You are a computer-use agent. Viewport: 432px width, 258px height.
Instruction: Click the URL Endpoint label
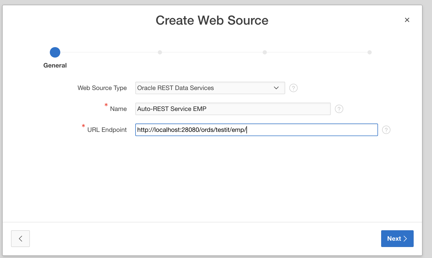coord(107,130)
